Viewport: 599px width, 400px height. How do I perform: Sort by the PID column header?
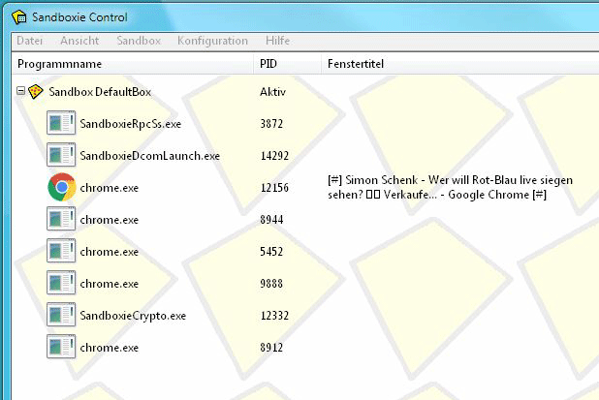pyautogui.click(x=288, y=64)
